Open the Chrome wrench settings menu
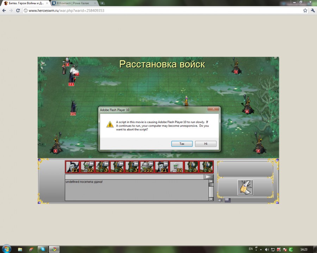This screenshot has height=253, width=317. click(x=313, y=11)
